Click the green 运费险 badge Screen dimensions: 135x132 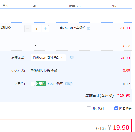tap(41, 84)
